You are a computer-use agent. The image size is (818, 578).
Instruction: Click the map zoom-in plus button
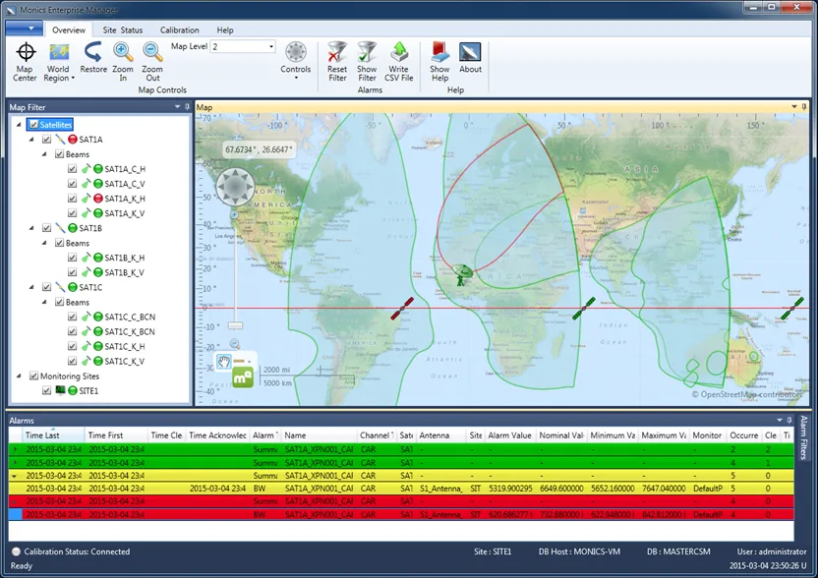(x=234, y=214)
